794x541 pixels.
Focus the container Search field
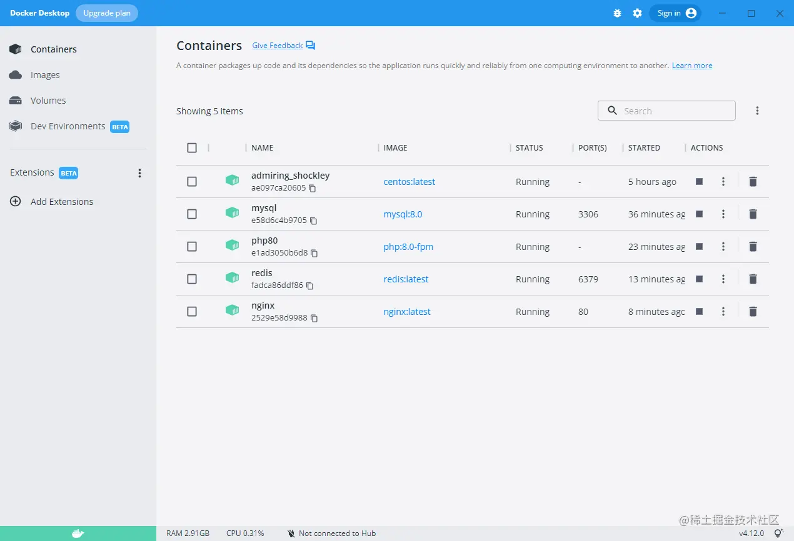tap(666, 111)
